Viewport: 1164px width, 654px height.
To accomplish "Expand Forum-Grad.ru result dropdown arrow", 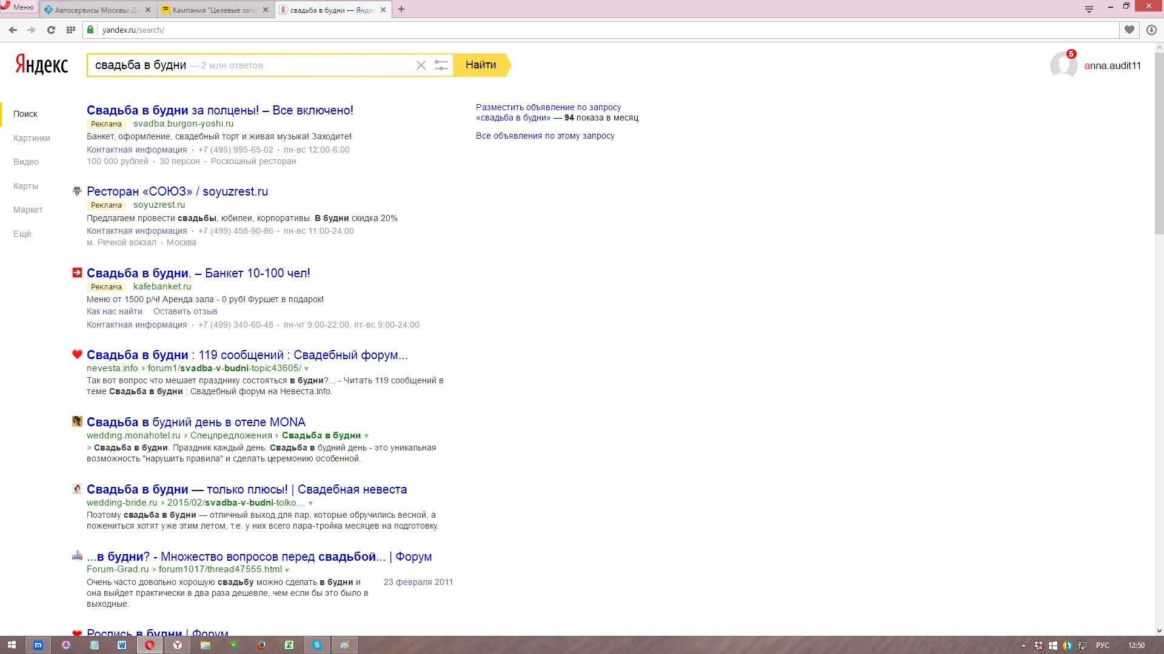I will point(287,570).
